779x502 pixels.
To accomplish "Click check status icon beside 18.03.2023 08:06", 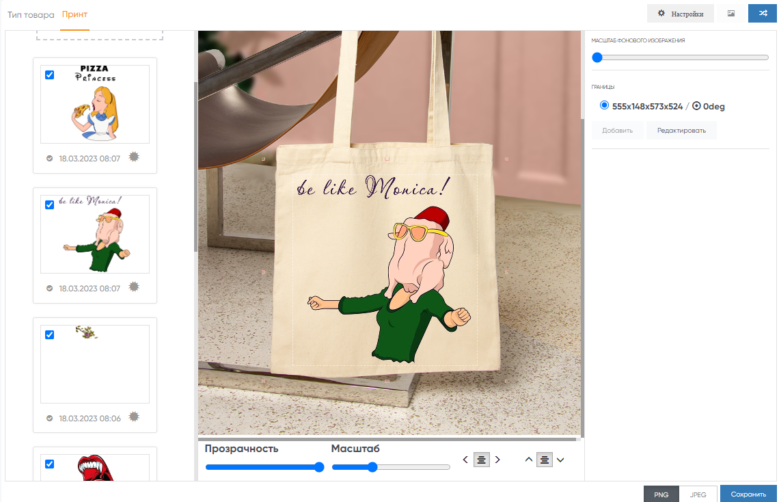I will point(50,419).
